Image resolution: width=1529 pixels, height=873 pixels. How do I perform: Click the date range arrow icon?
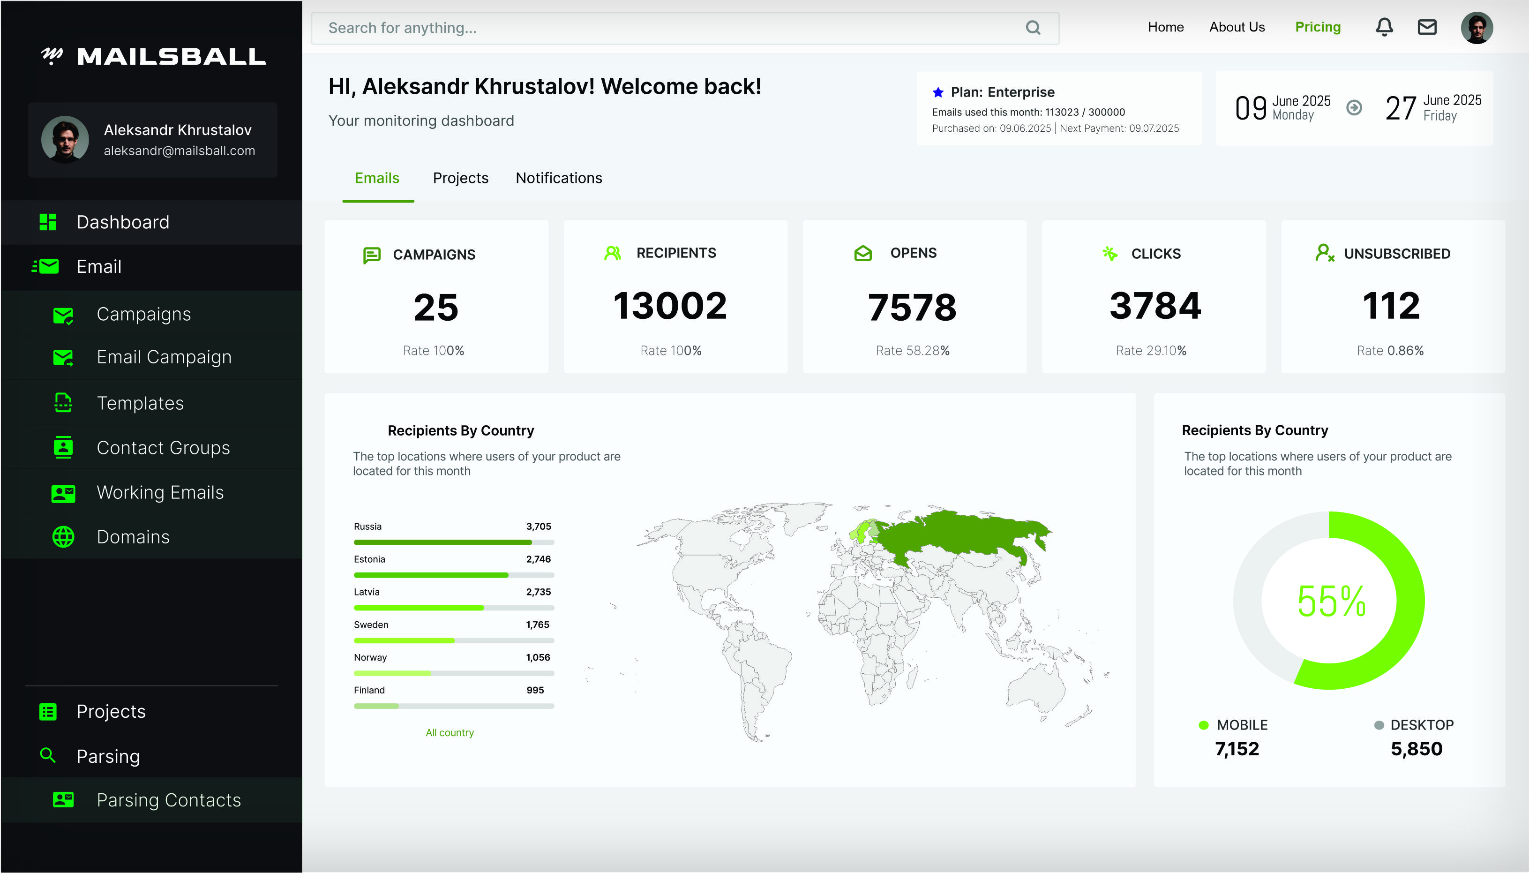(1354, 108)
